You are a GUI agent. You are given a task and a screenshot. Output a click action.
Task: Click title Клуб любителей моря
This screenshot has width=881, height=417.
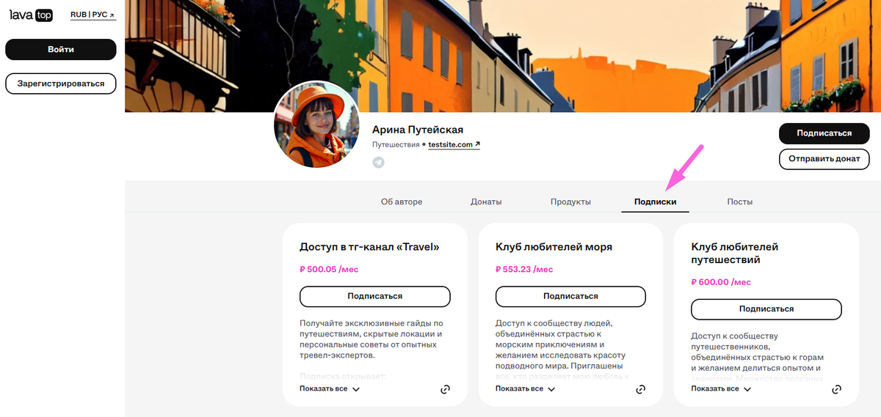(x=554, y=247)
